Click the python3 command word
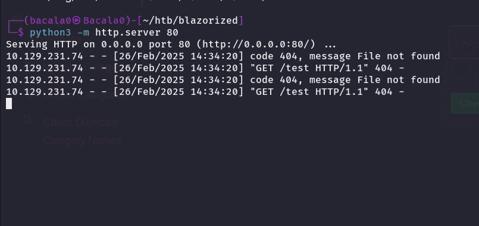The image size is (479, 226). point(51,33)
